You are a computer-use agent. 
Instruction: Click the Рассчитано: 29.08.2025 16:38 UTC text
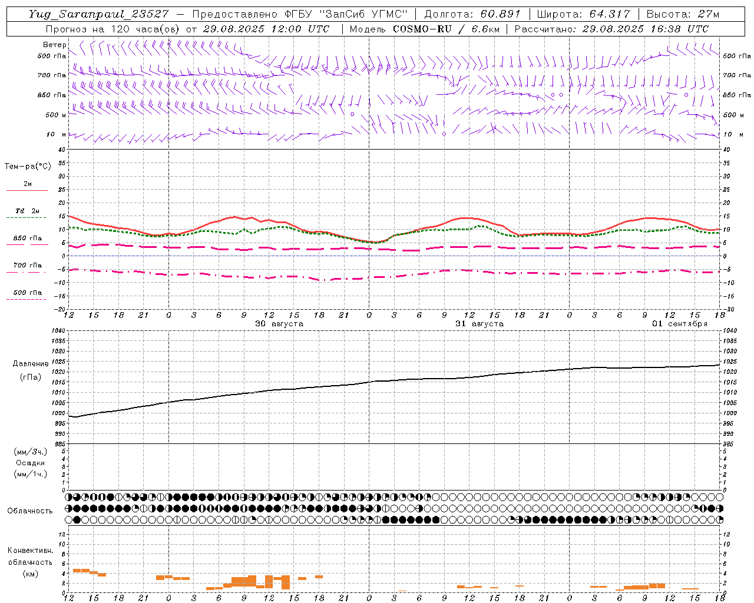(x=611, y=29)
